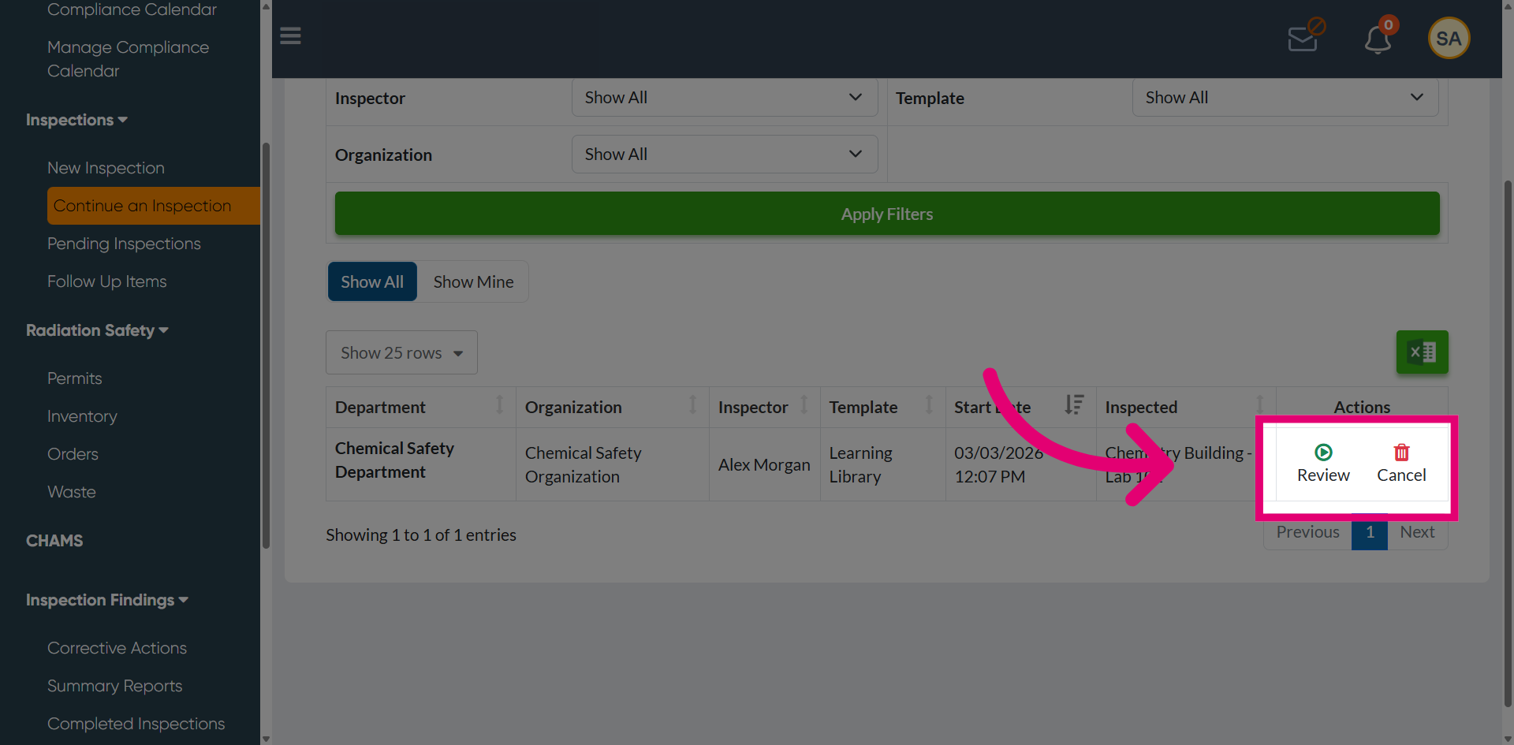Viewport: 1514px width, 745px height.
Task: Open Pending Inspections in the sidebar
Action: (124, 244)
